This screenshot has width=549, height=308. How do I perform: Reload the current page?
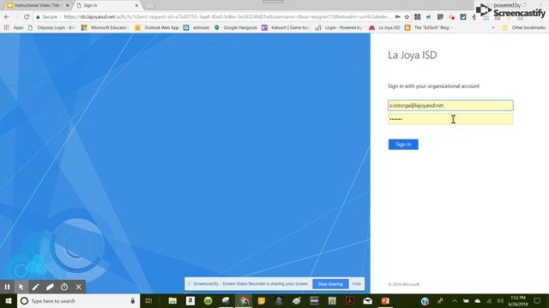tap(27, 17)
